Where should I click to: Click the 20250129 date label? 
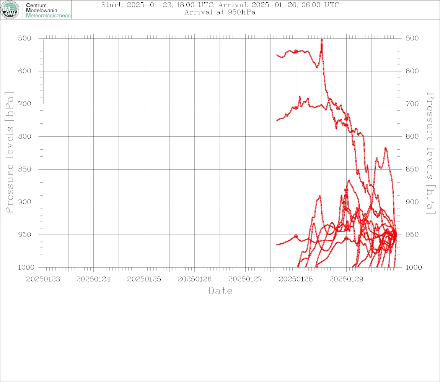(346, 279)
